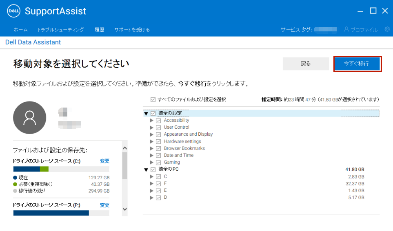This screenshot has height=231, width=393.
Task: Click 変更 link for drive C
Action: click(104, 161)
